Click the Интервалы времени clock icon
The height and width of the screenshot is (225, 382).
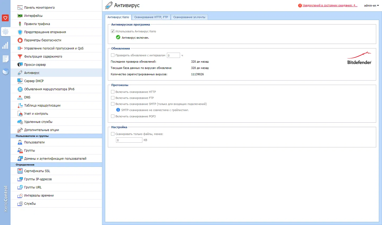coord(20,196)
